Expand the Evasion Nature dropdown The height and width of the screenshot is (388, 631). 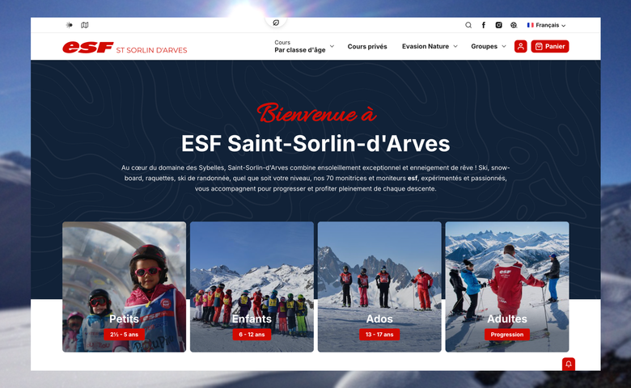point(430,46)
